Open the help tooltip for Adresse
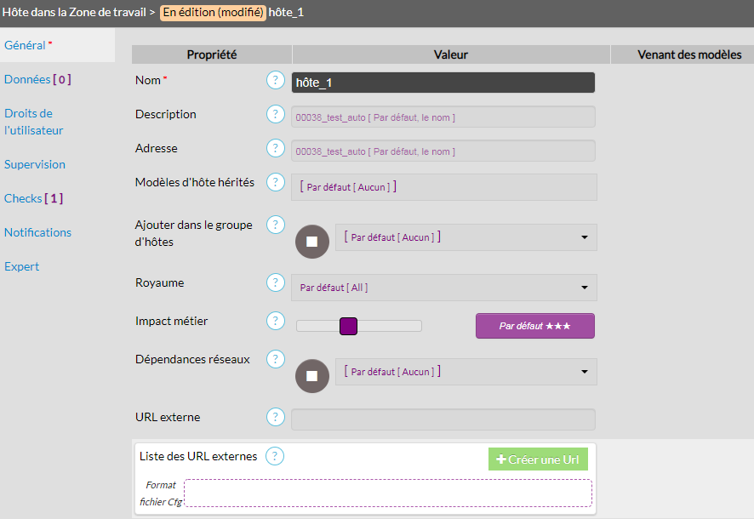The image size is (754, 519). [x=275, y=149]
